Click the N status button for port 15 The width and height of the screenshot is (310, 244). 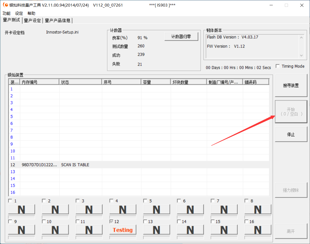(224, 230)
